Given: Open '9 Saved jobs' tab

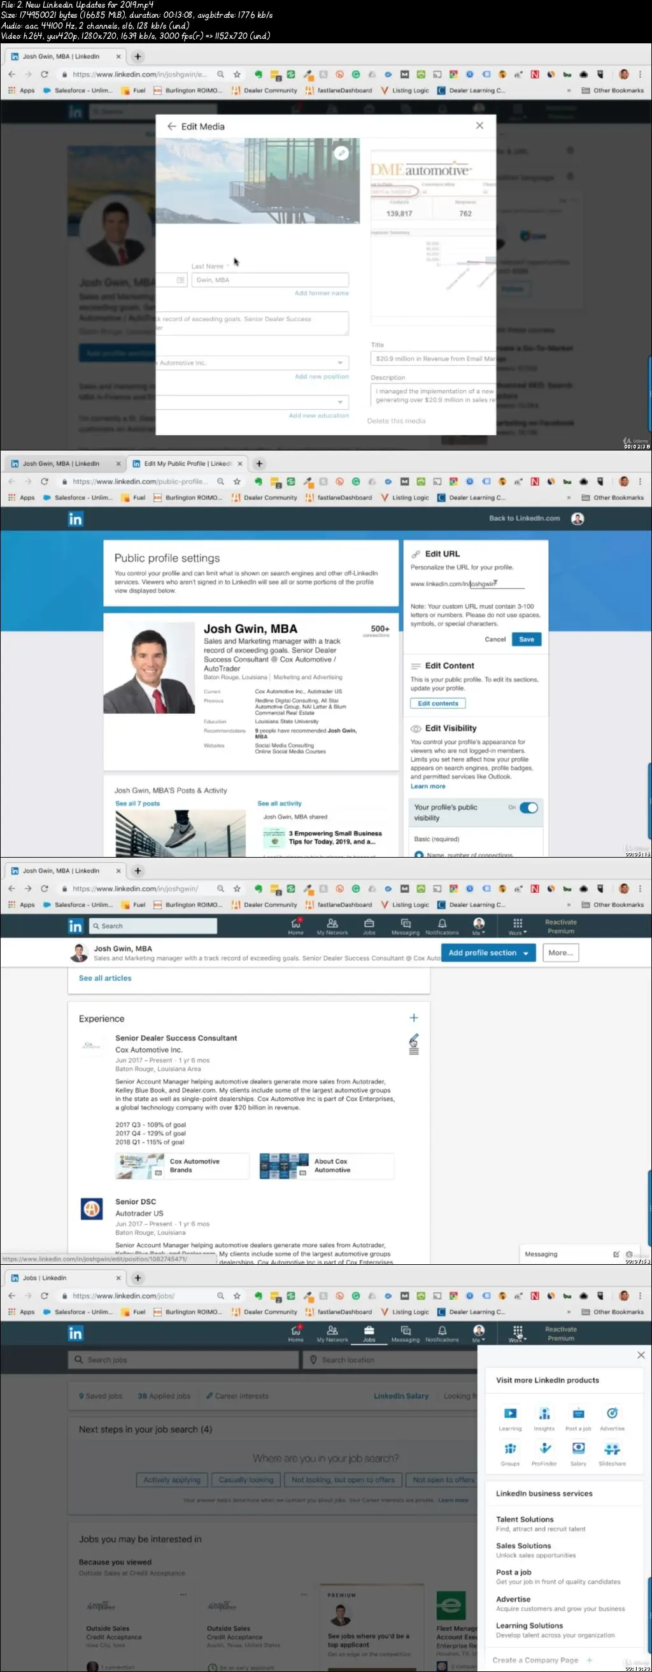Looking at the screenshot, I should (101, 1395).
